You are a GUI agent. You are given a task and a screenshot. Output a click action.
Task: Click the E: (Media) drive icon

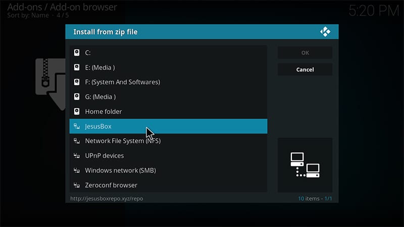[77, 68]
